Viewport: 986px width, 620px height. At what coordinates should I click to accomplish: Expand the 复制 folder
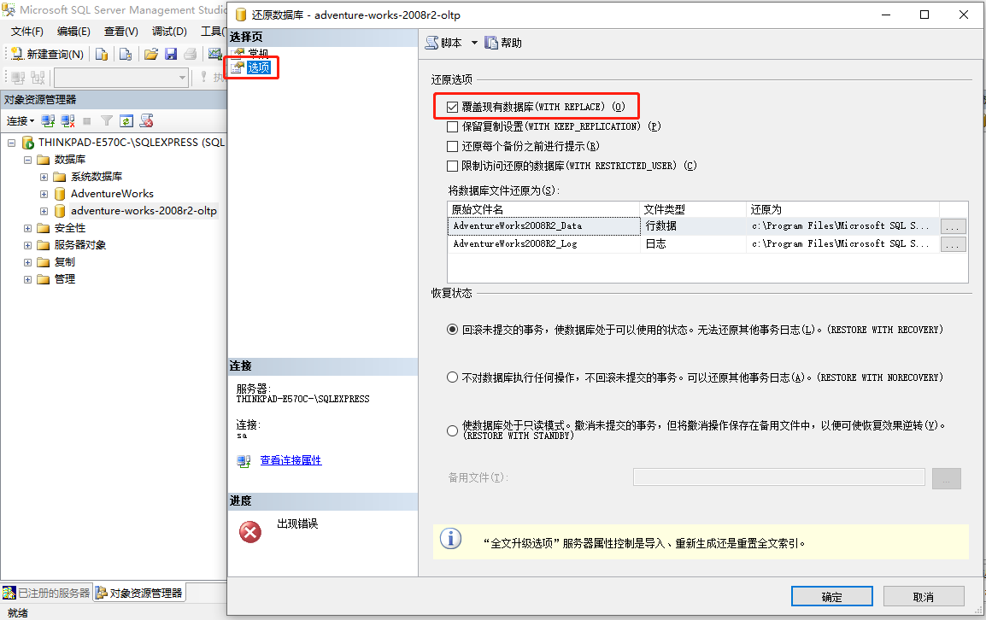(x=27, y=261)
